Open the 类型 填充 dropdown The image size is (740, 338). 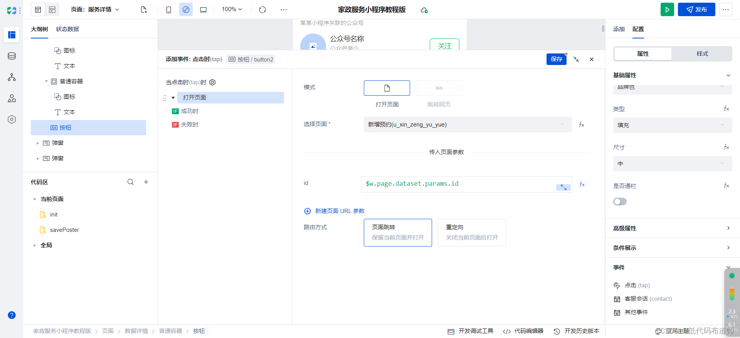click(x=673, y=125)
